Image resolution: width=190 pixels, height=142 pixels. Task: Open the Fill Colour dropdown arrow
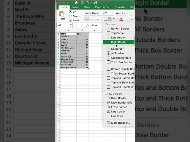click(117, 19)
